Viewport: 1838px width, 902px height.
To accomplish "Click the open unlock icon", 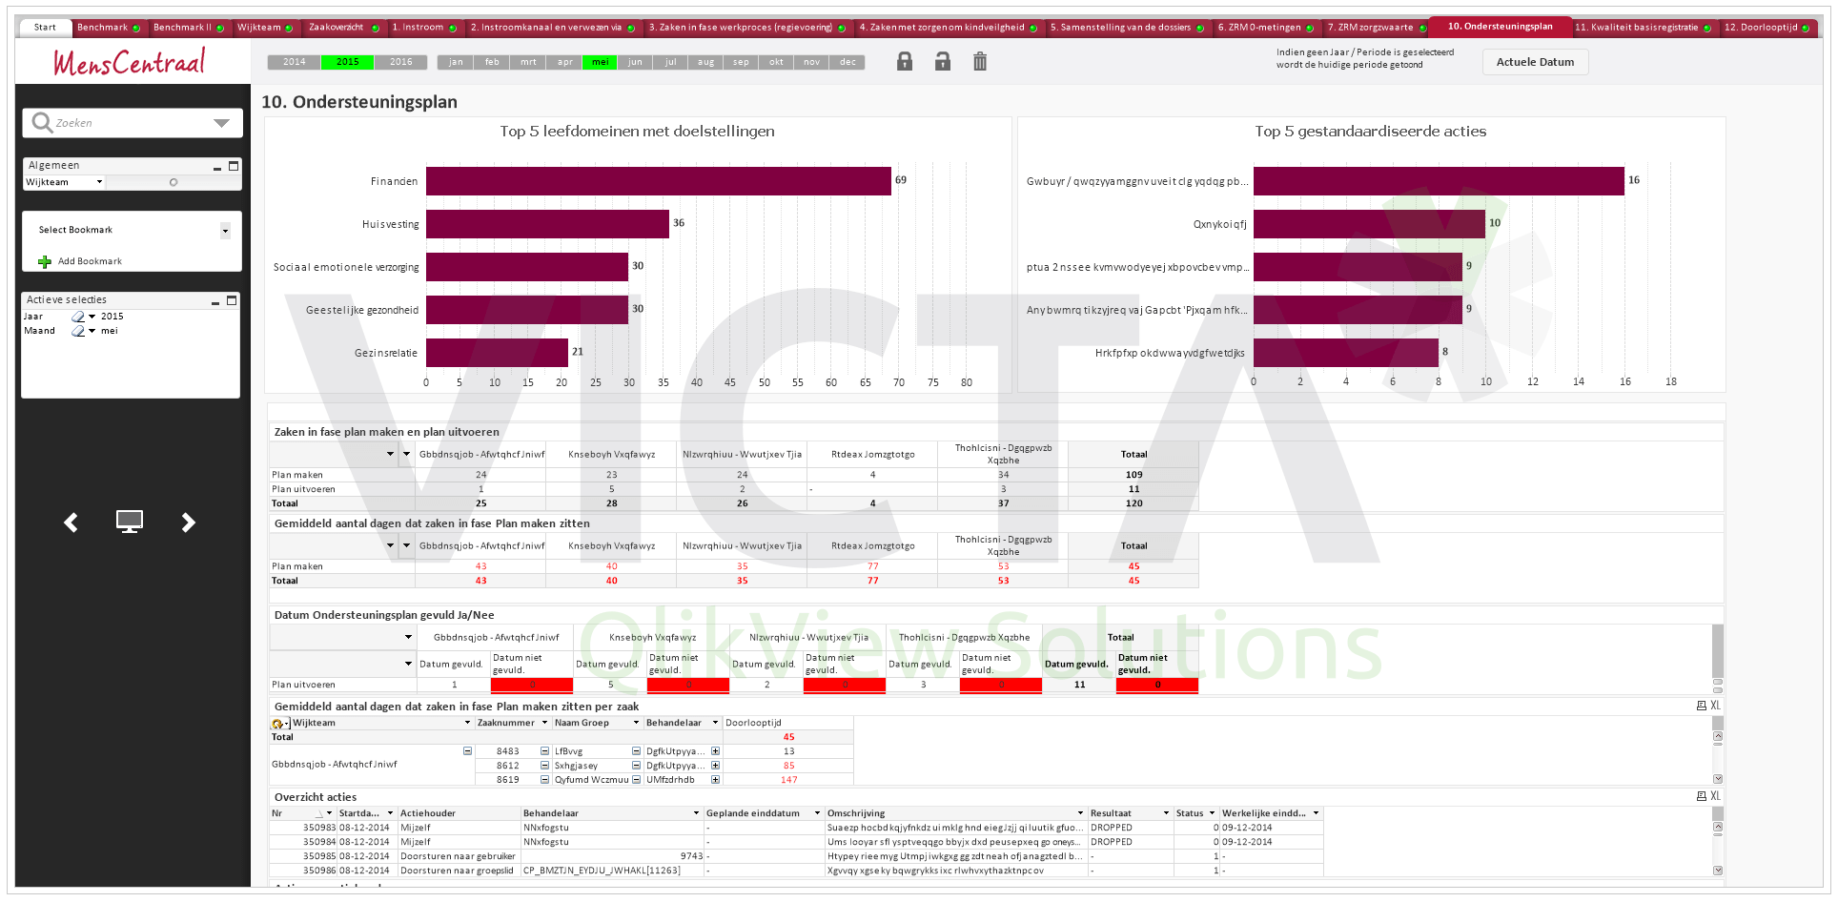I will 942,62.
